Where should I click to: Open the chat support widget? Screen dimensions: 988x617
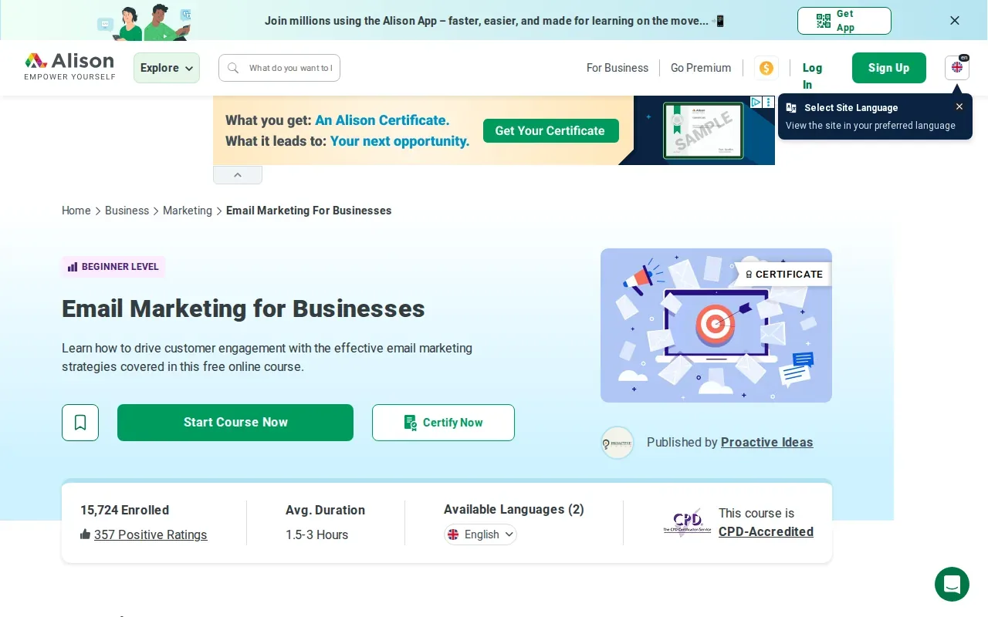(952, 584)
